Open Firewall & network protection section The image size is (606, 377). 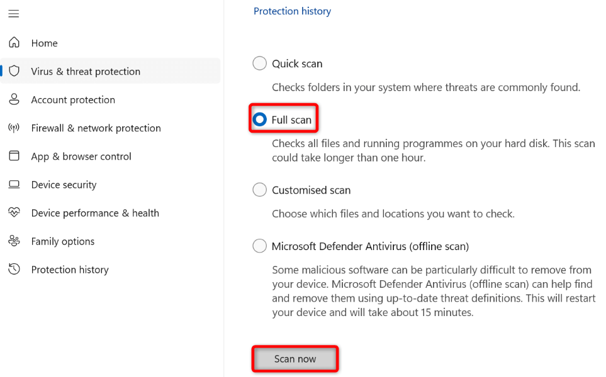pos(96,128)
